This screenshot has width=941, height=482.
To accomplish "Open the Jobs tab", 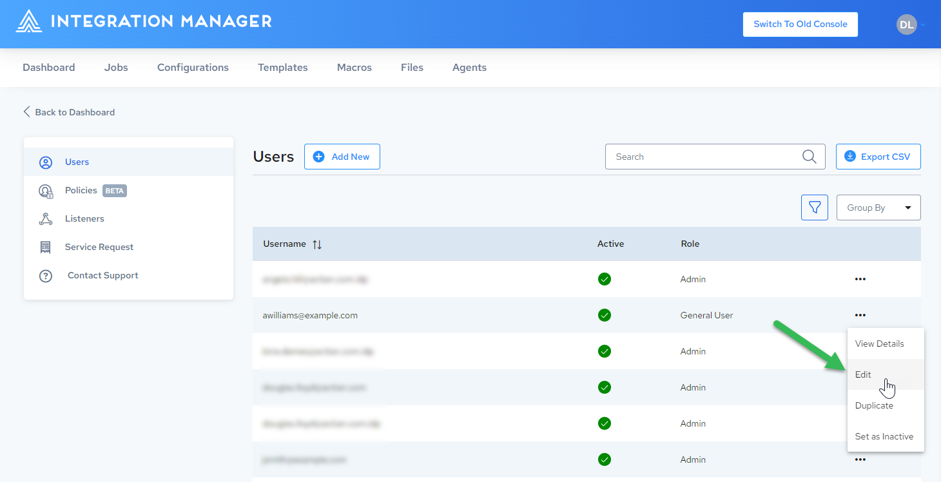I will point(116,68).
